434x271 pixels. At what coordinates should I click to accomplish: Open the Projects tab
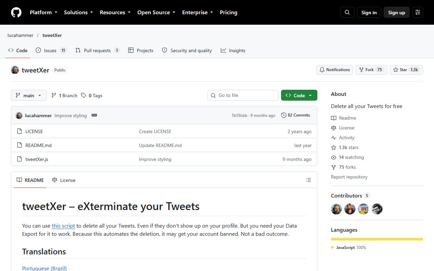[141, 50]
